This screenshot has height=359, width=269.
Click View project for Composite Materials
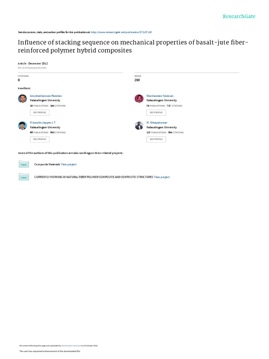click(x=69, y=164)
